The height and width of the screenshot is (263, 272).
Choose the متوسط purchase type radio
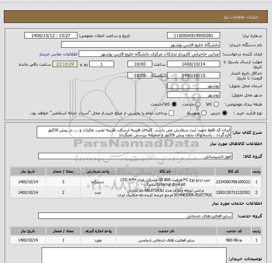[204, 113]
